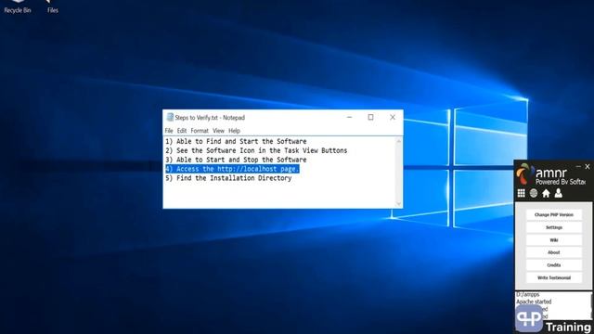This screenshot has height=334, width=594.
Task: Click the Notepad title bar icon
Action: coord(170,118)
